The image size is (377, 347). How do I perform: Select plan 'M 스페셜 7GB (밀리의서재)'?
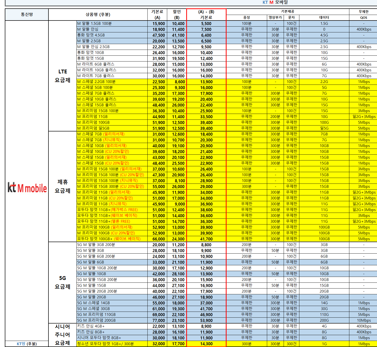point(112,134)
